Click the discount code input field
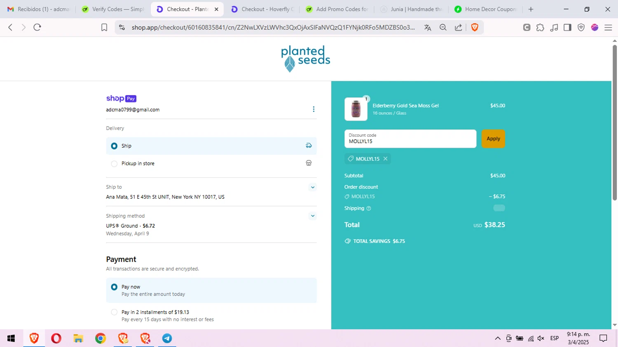 (410, 139)
